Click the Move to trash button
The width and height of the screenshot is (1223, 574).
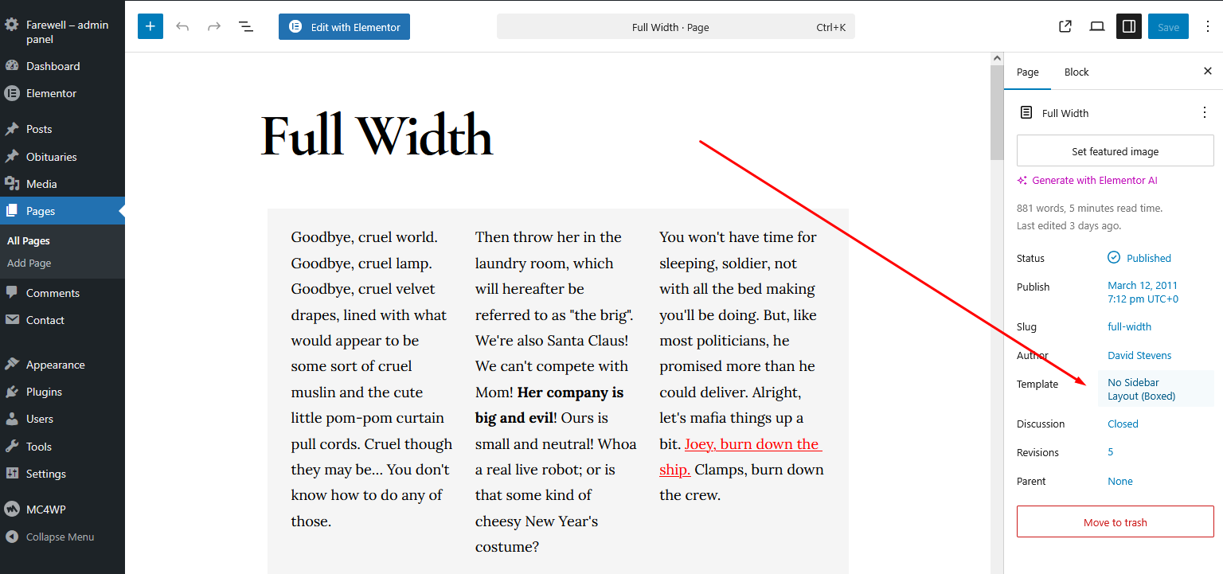tap(1115, 522)
